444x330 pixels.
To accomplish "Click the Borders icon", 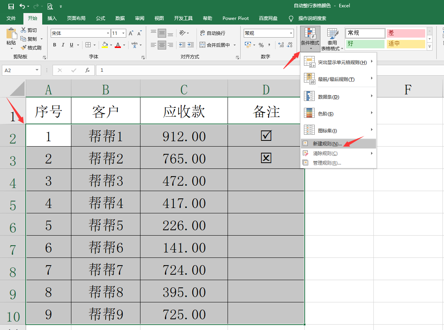I will 88,45.
